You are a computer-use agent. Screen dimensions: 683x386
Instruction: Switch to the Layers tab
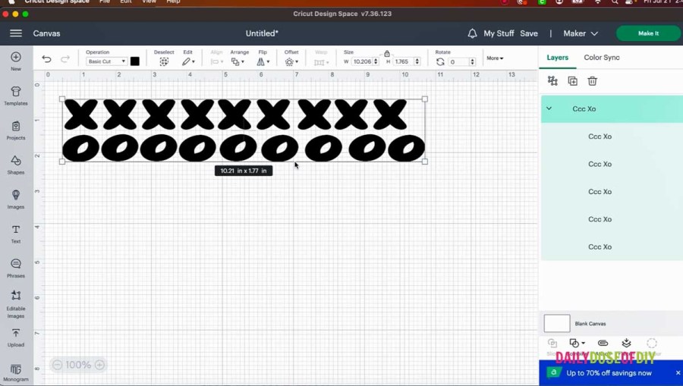557,58
